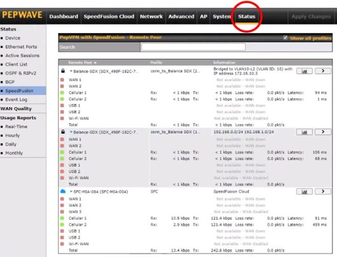The image size is (337, 257).
Task: Uncheck the Show all profiles checkbox
Action: pos(286,38)
